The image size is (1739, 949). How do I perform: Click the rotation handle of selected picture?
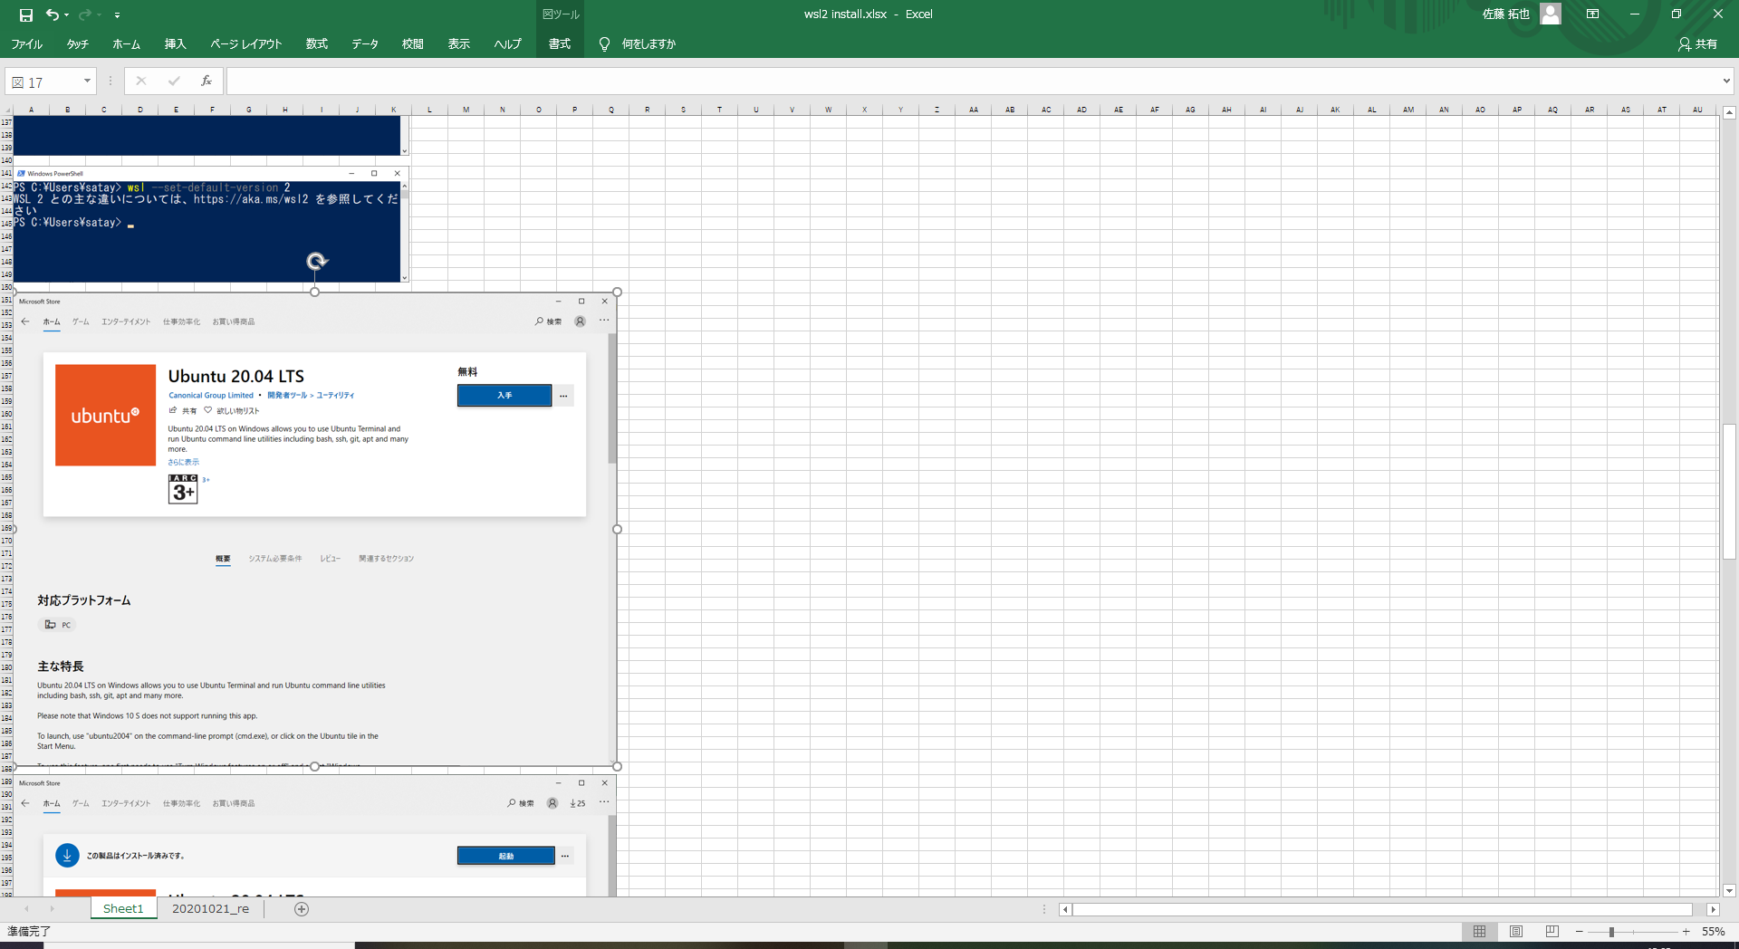pyautogui.click(x=316, y=262)
